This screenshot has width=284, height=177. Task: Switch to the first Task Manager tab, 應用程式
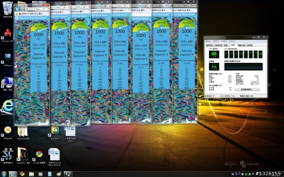210,45
